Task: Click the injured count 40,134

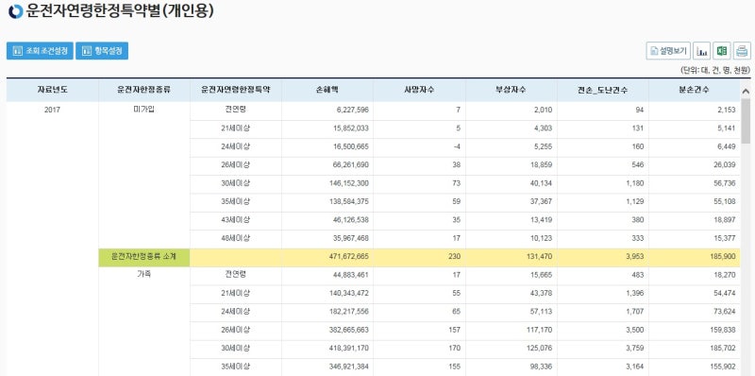Action: [541, 183]
